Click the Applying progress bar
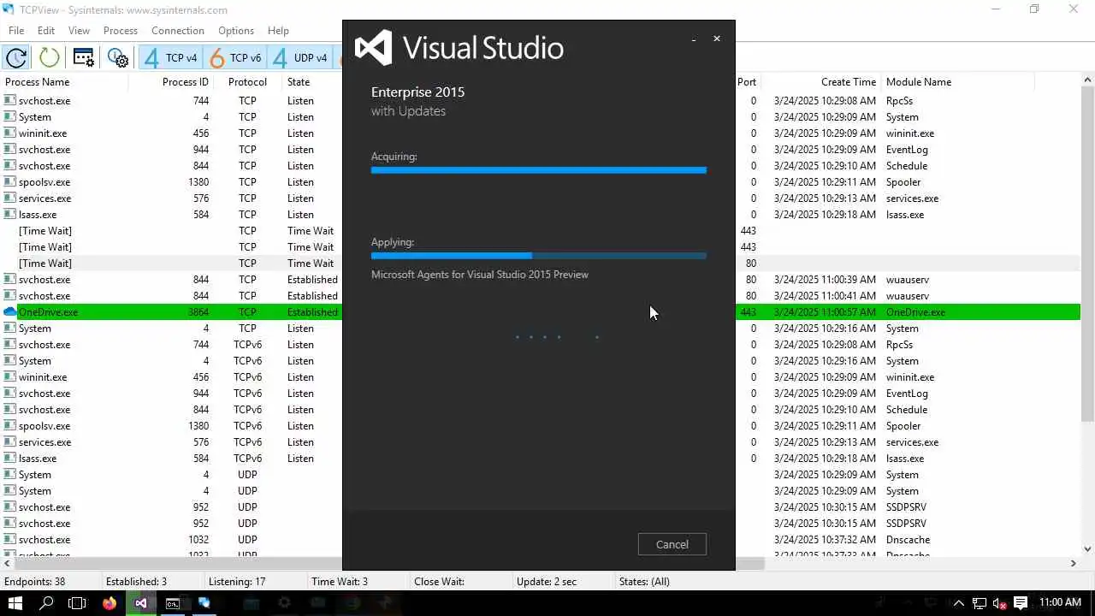Viewport: 1095px width, 616px height. pyautogui.click(x=539, y=256)
